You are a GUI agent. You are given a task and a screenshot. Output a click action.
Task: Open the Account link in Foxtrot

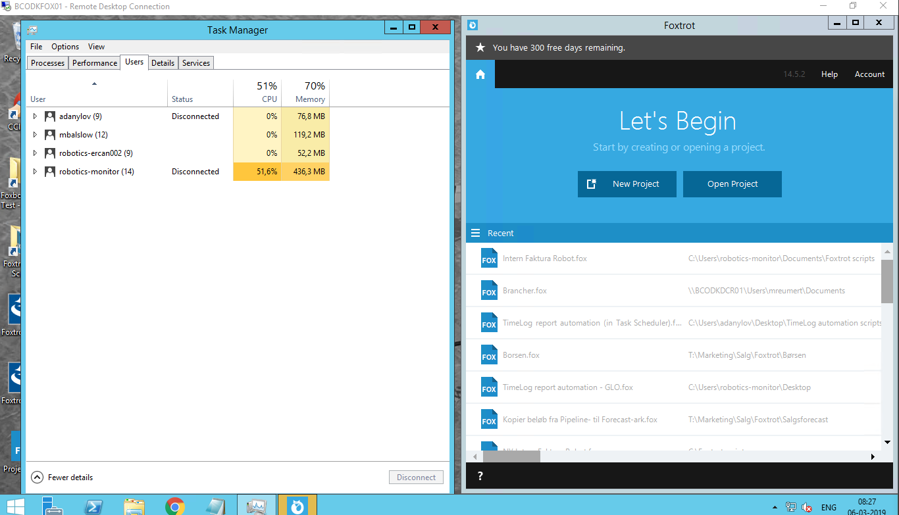point(869,74)
